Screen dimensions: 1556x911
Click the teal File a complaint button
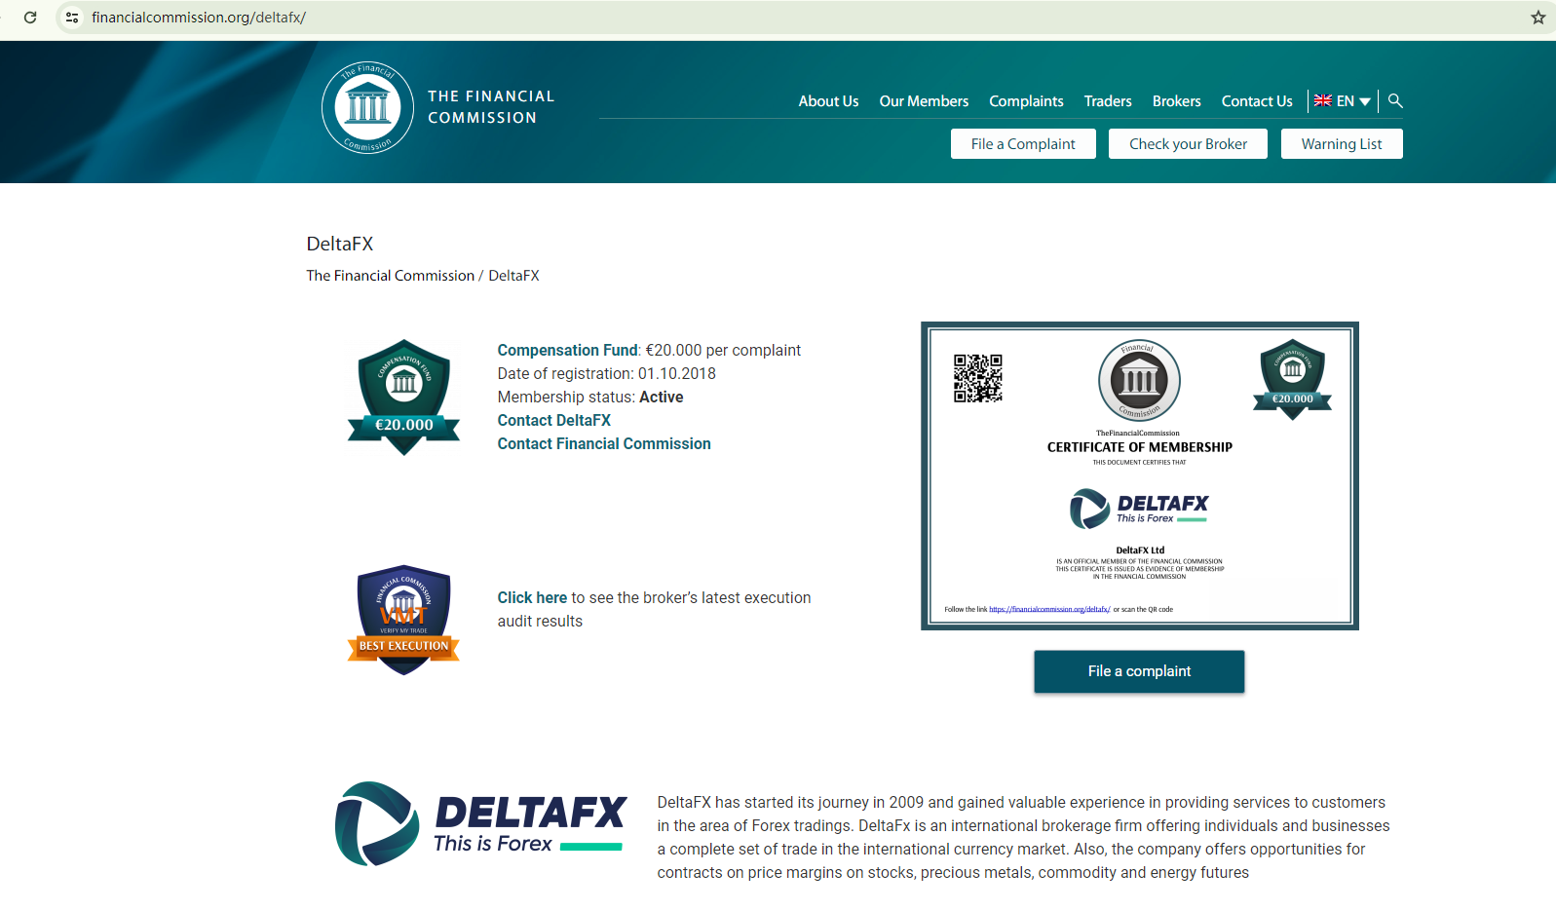tap(1139, 671)
